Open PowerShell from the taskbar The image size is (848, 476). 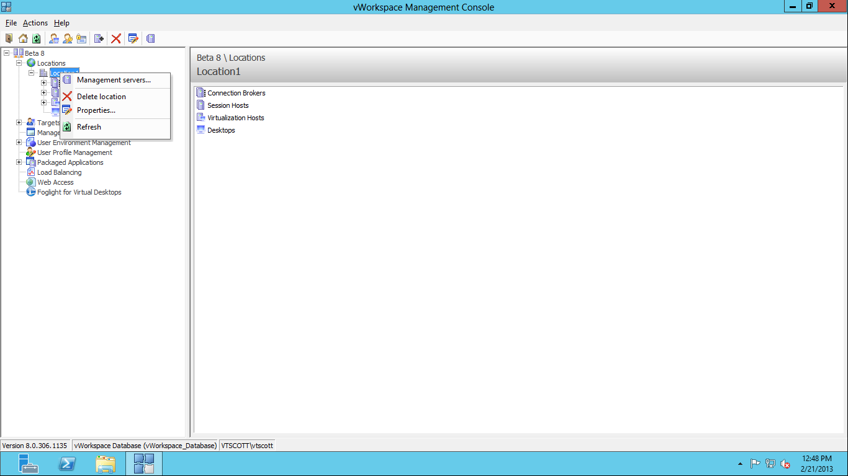point(67,464)
